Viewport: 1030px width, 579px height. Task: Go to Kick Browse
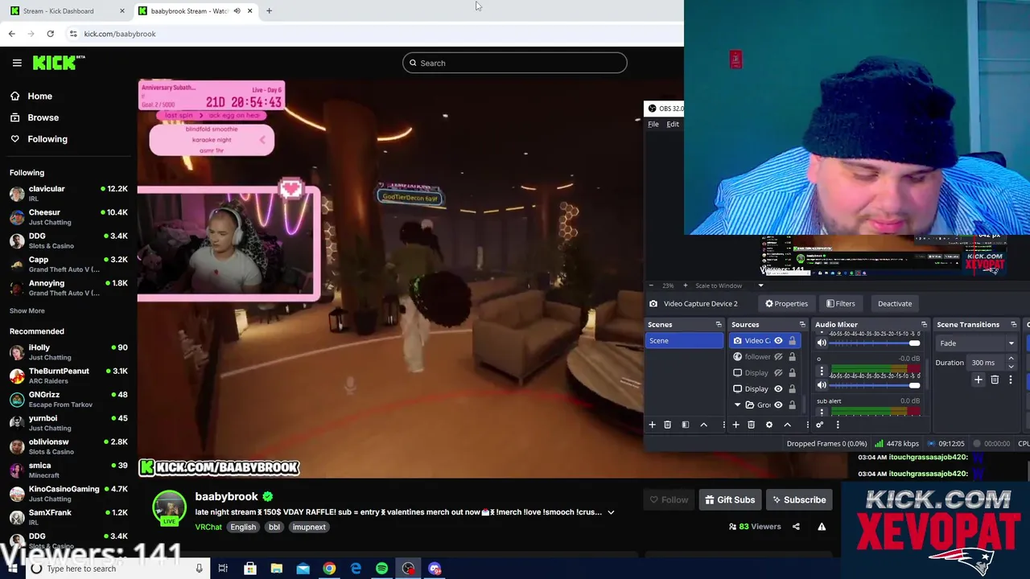point(34,117)
